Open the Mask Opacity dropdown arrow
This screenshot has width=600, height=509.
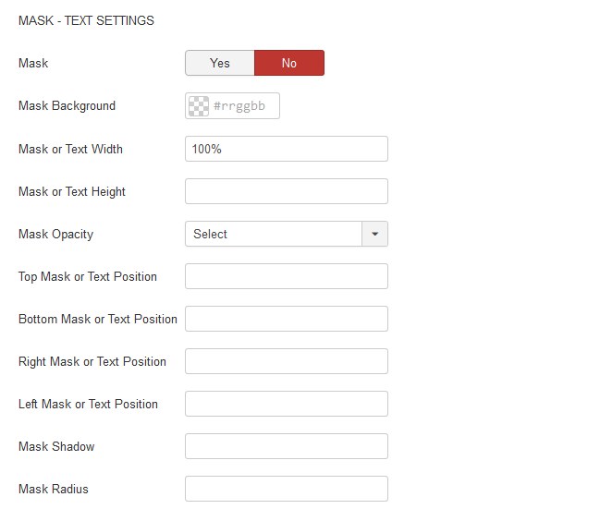[375, 234]
